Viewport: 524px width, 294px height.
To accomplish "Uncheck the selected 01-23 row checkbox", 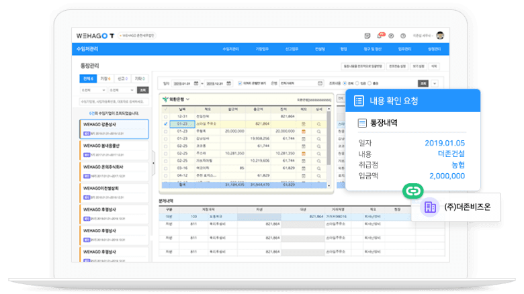I will 165,124.
